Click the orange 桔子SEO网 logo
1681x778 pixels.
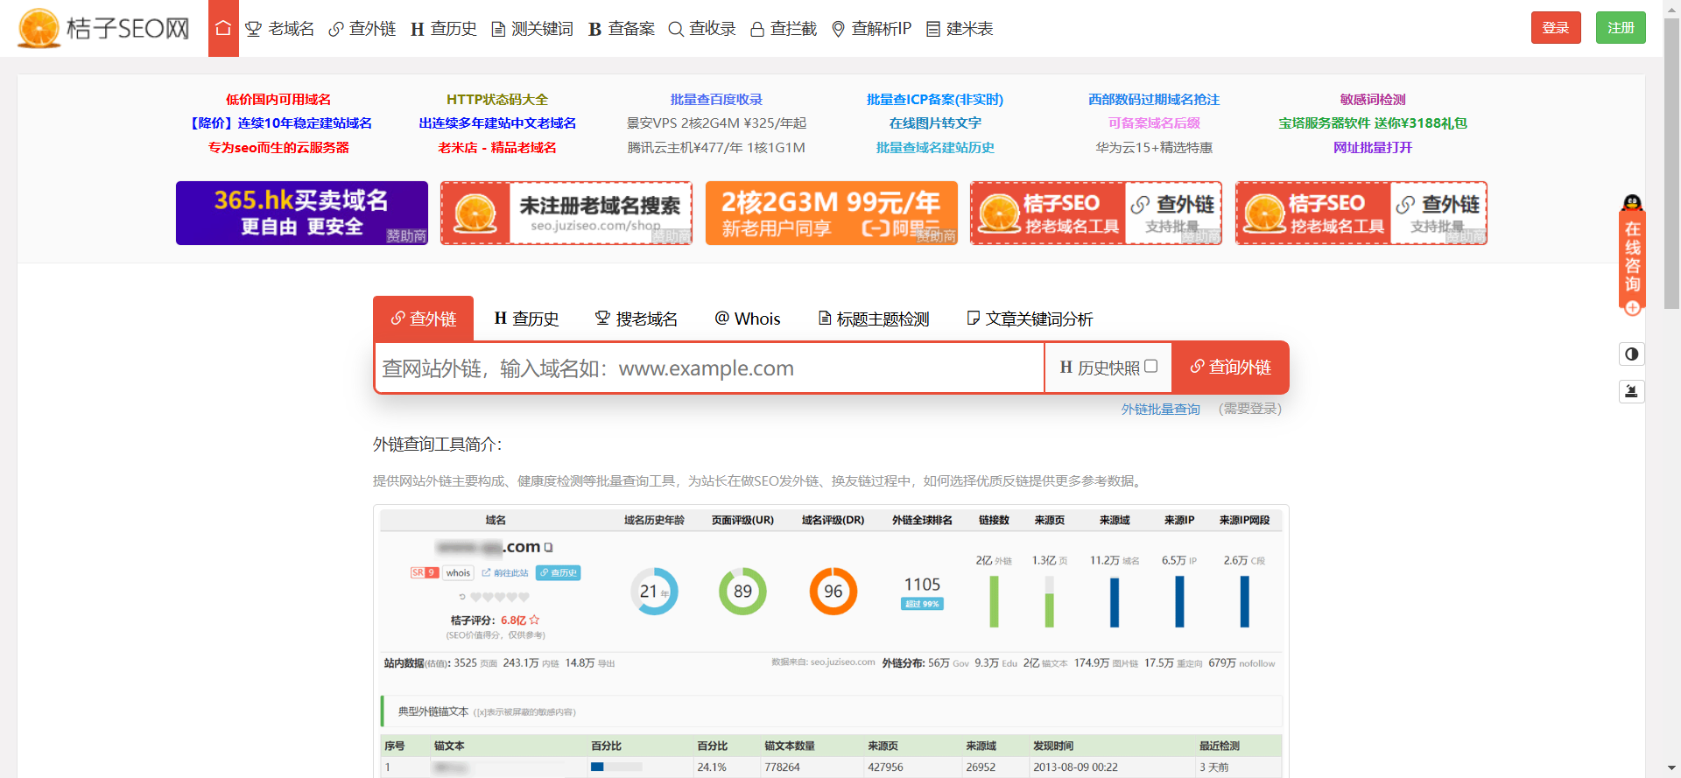coord(103,28)
